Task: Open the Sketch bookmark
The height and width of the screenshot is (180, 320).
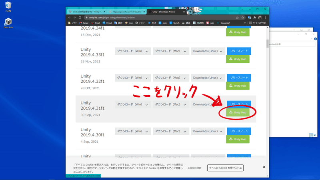Action: click(174, 23)
